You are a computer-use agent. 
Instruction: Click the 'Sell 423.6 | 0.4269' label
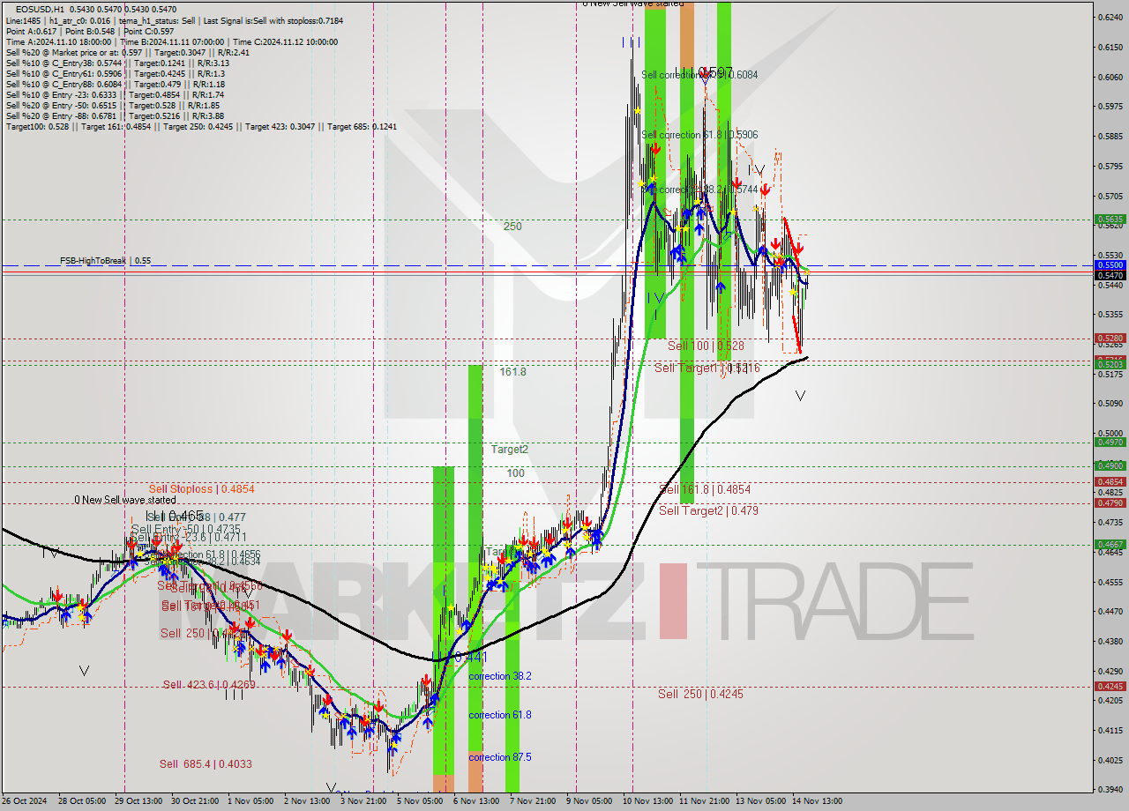coord(210,685)
